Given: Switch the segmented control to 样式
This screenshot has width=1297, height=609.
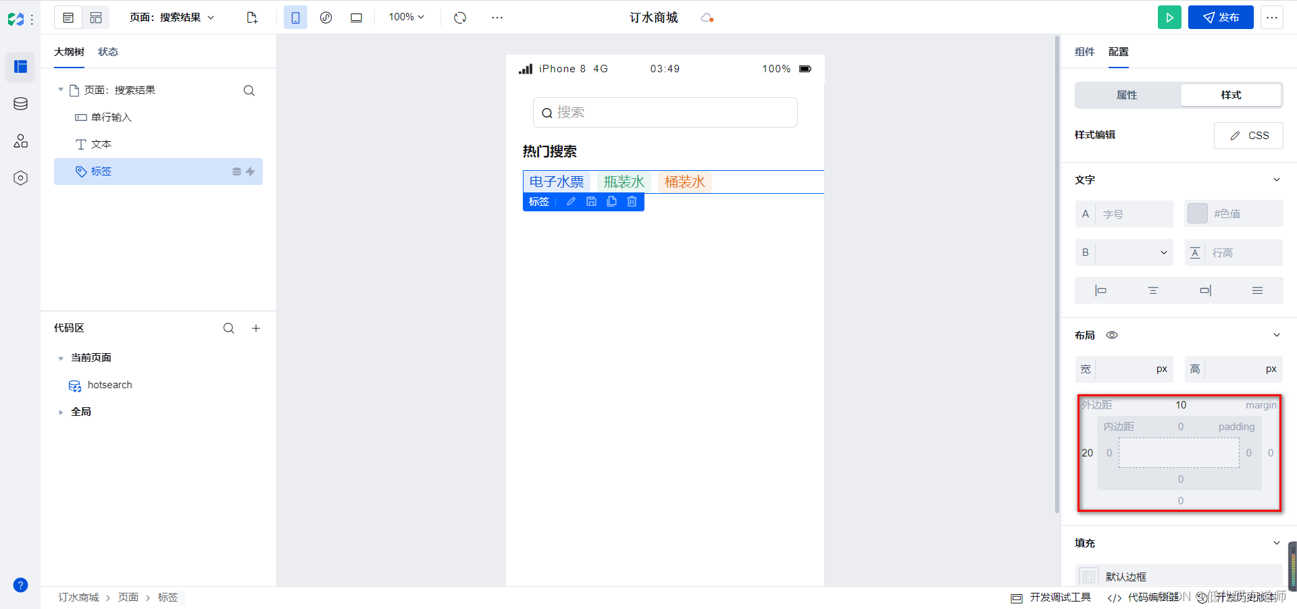Looking at the screenshot, I should coord(1231,95).
